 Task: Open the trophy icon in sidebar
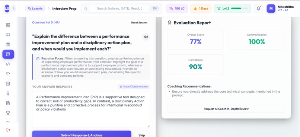click(8, 113)
